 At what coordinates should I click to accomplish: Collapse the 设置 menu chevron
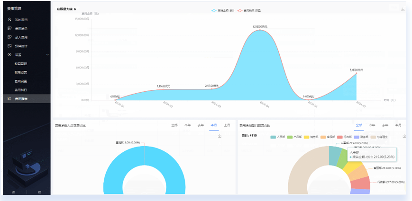47,55
